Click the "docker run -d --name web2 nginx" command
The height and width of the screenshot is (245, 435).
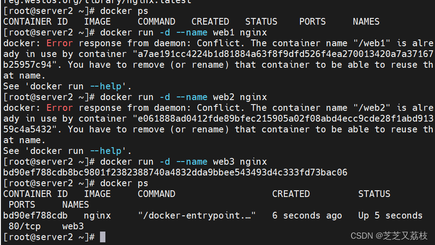[183, 97]
